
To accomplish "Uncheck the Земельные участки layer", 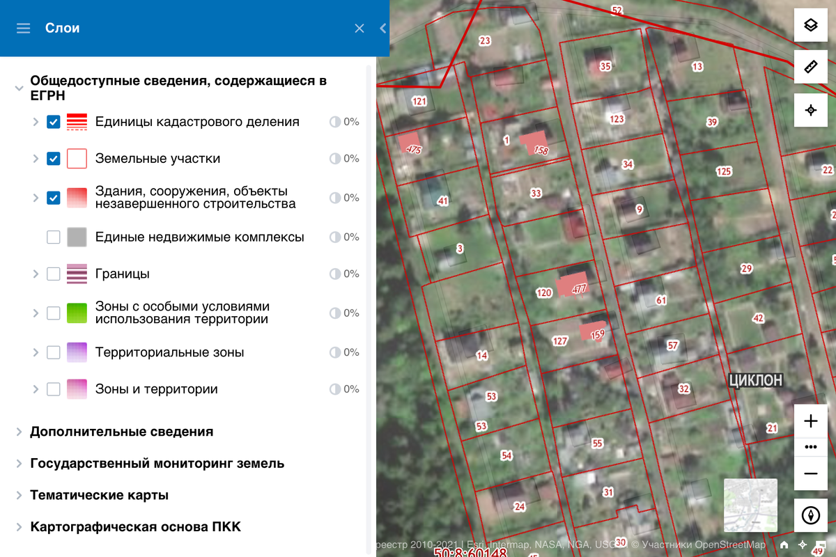I will point(54,159).
